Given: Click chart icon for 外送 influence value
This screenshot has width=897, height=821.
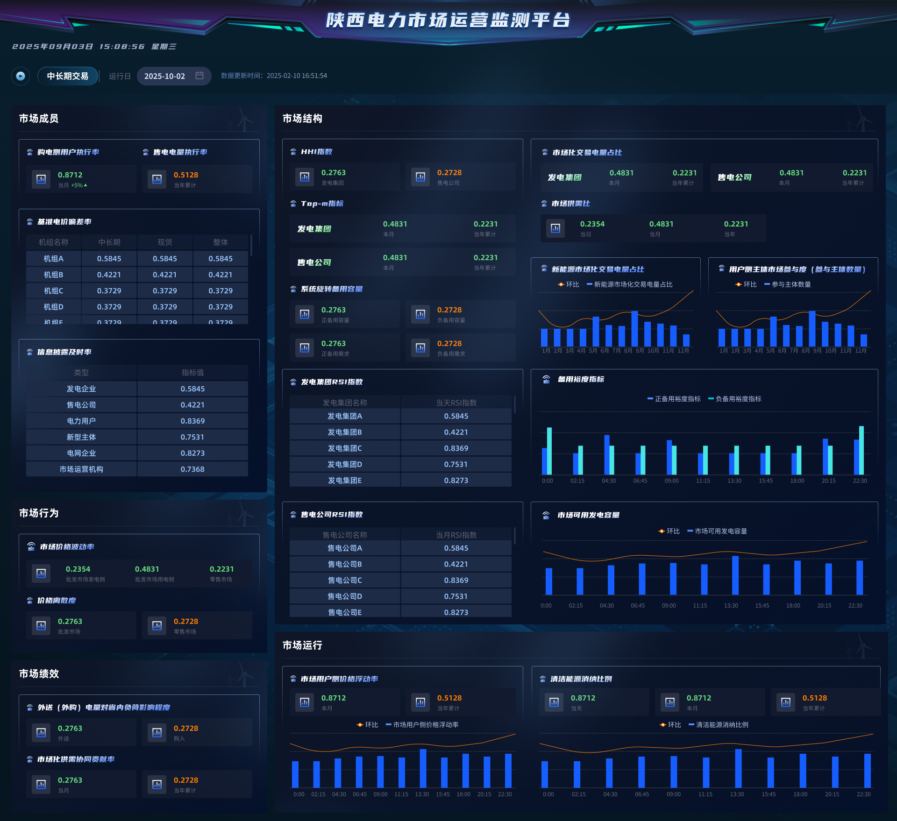Looking at the screenshot, I should pos(41,733).
